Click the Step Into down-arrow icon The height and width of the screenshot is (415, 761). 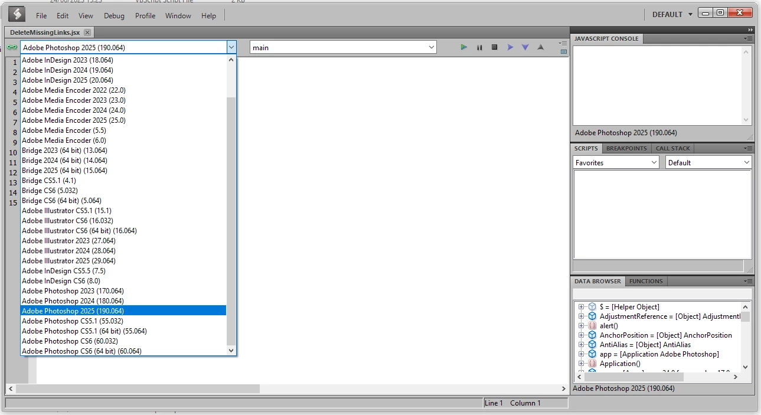[525, 47]
